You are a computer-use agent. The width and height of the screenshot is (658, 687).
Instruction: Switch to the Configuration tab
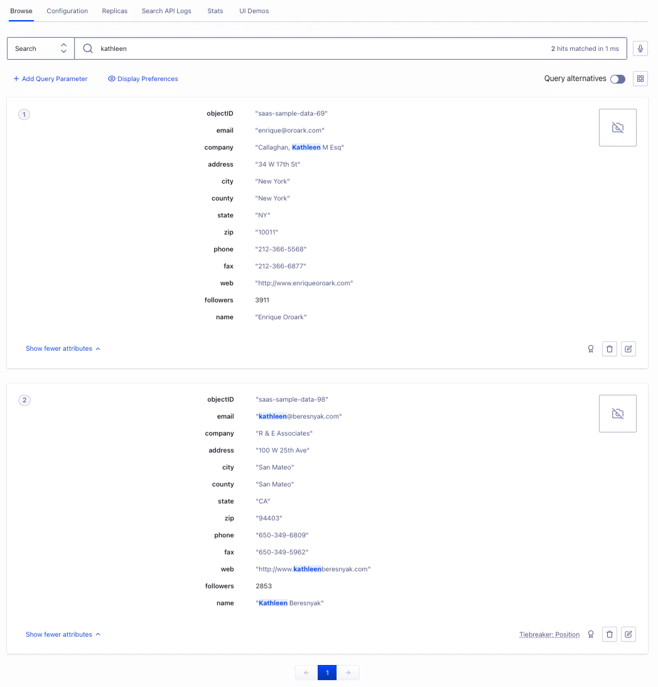point(67,11)
